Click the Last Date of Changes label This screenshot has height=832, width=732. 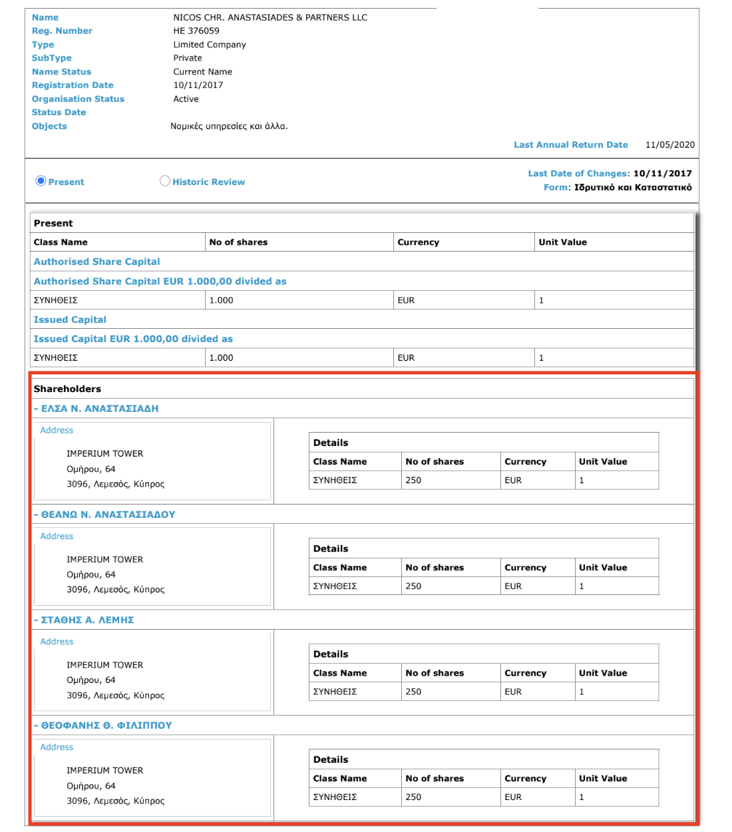coord(577,174)
